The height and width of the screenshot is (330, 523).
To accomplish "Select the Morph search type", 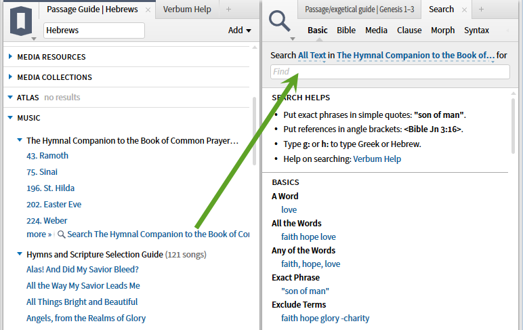I will (443, 30).
